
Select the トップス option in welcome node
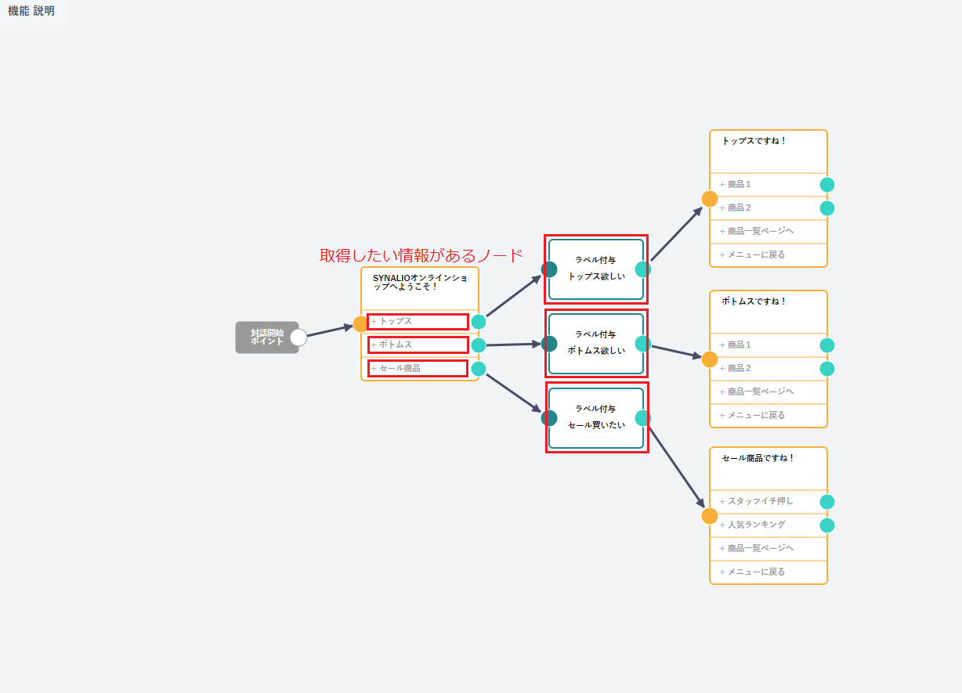point(418,322)
